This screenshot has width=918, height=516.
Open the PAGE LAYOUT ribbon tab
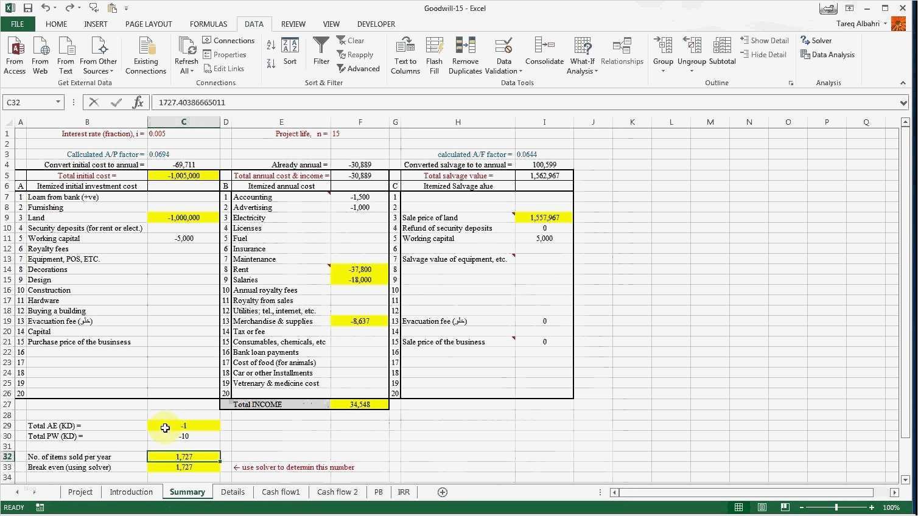[x=149, y=24]
